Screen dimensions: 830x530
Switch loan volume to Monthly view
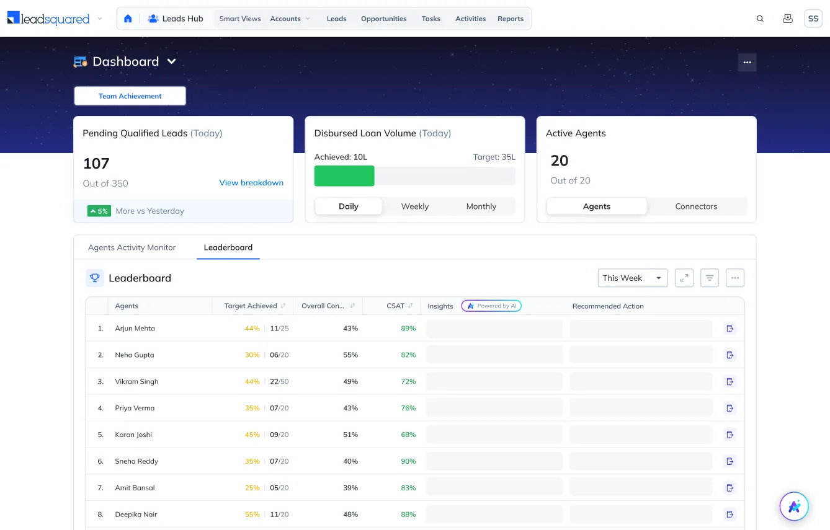pos(481,206)
